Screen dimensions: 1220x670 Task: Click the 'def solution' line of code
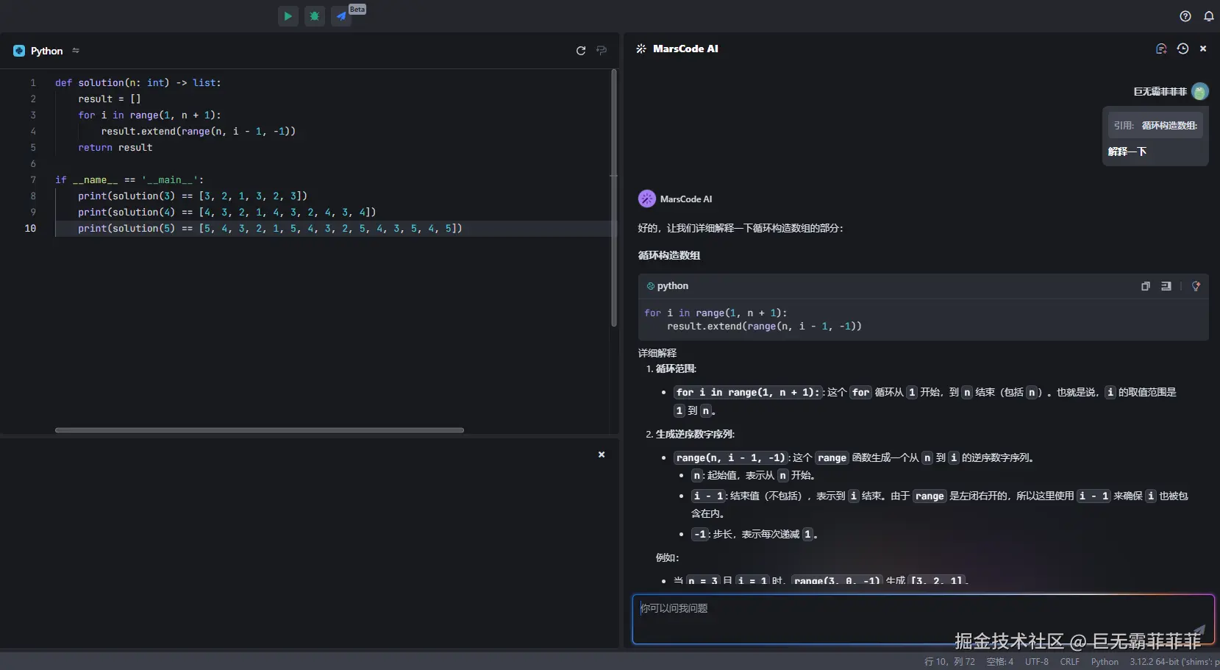point(138,82)
